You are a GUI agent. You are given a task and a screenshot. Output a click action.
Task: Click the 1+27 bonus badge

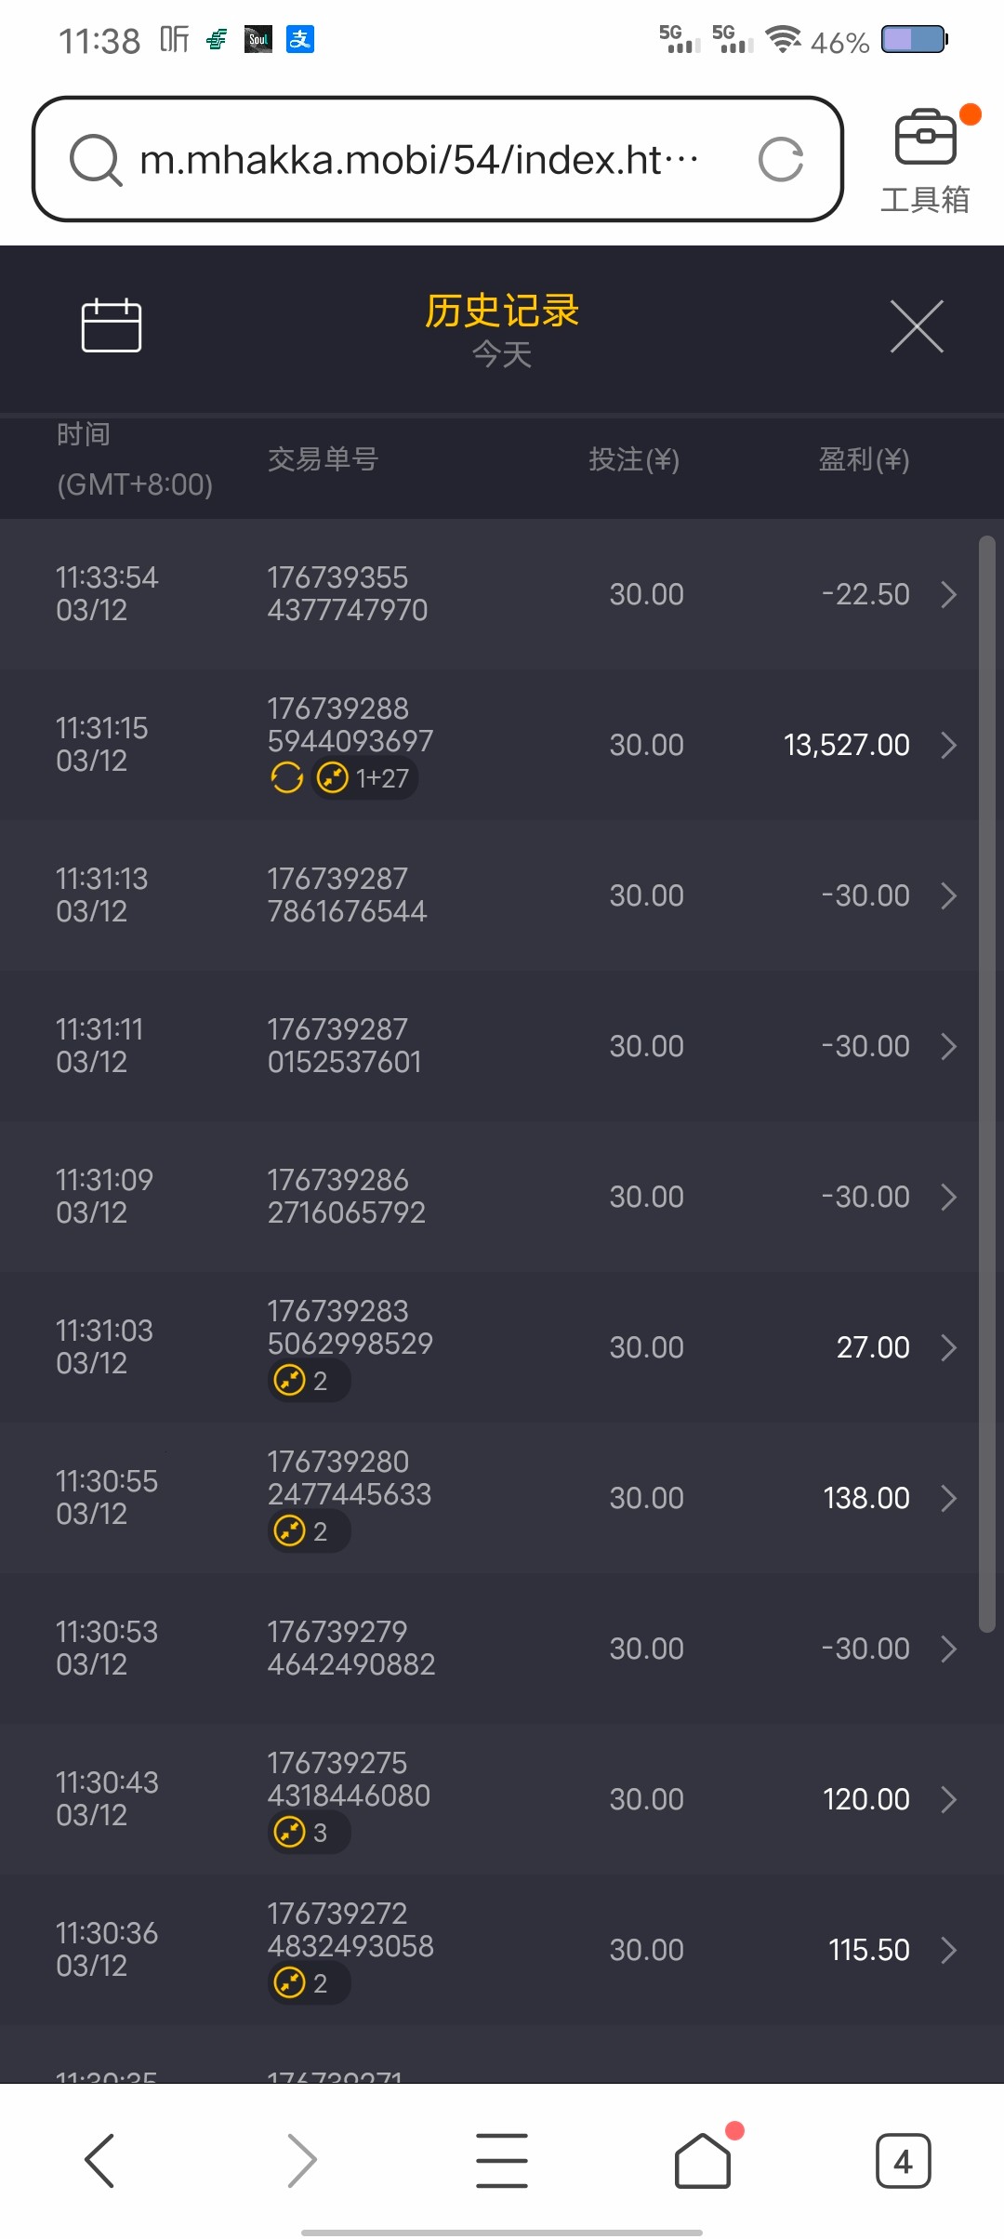(x=364, y=777)
